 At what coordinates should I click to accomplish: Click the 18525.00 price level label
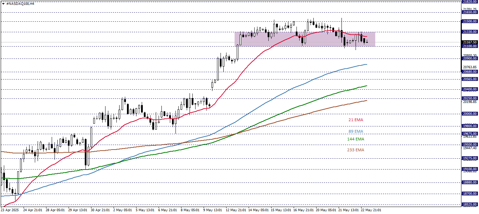tap(470, 205)
